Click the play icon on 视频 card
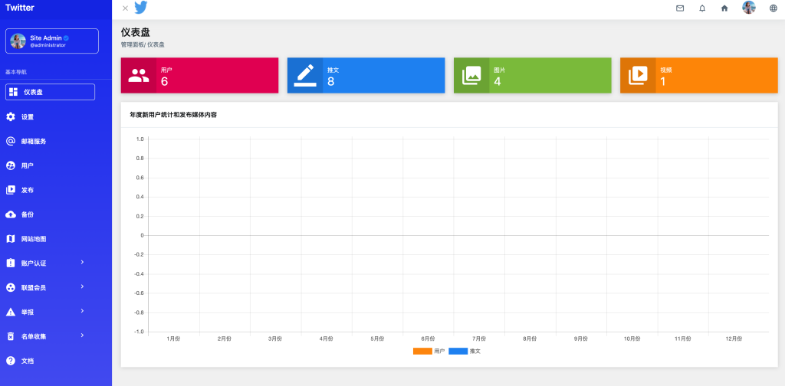 638,76
